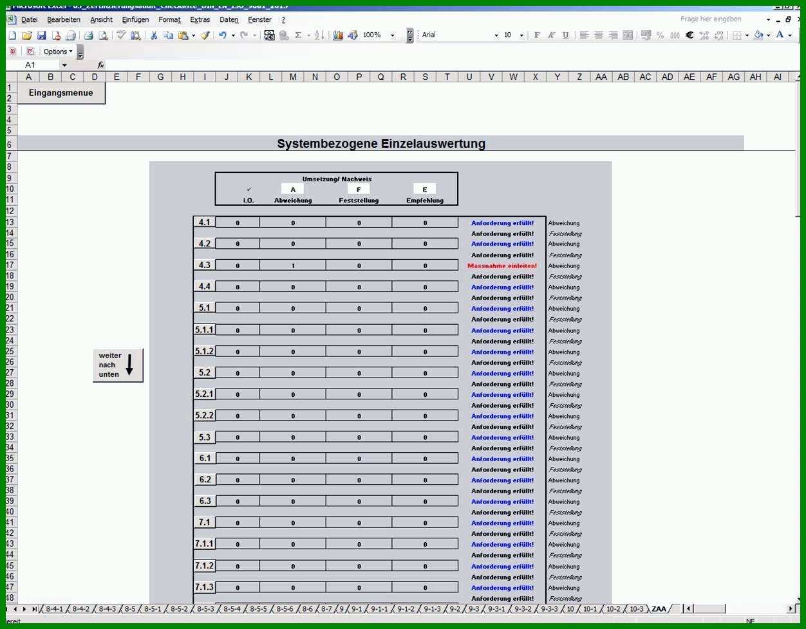
Task: Open a file with the folder icon
Action: [x=26, y=35]
